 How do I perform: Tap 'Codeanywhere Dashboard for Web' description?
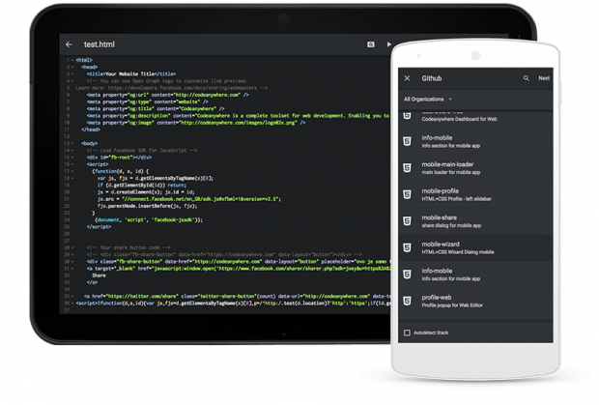[459, 119]
